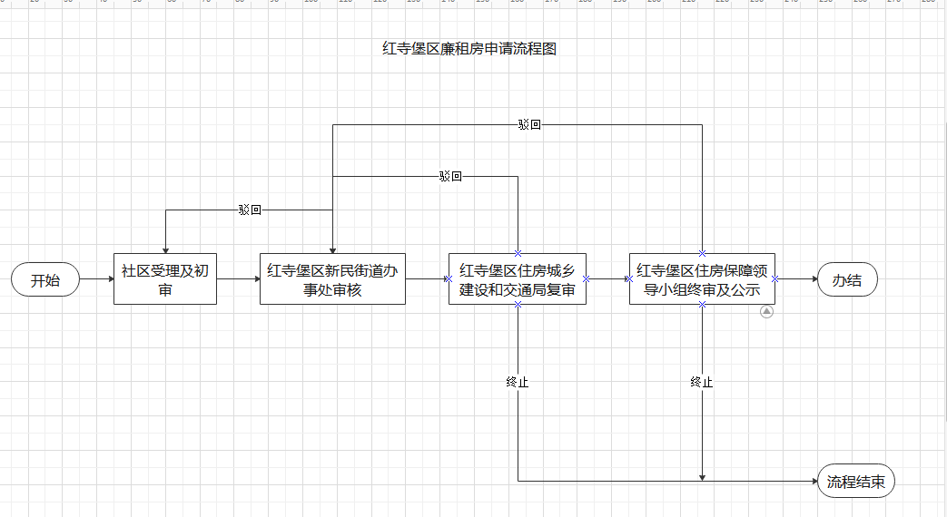
Task: Click the 终止 label below 终审及公示 box
Action: tap(702, 382)
